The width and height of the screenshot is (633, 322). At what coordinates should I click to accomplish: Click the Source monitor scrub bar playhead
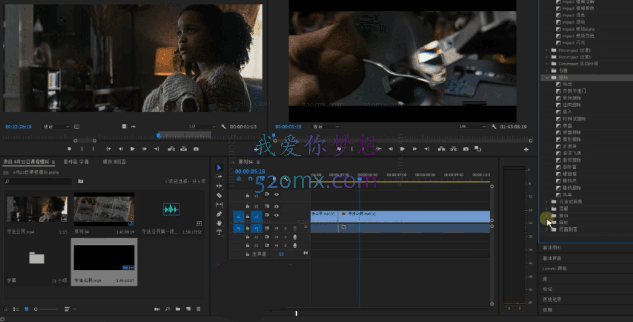click(158, 135)
